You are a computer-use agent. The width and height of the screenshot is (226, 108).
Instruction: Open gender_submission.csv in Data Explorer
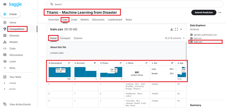[x=205, y=35]
